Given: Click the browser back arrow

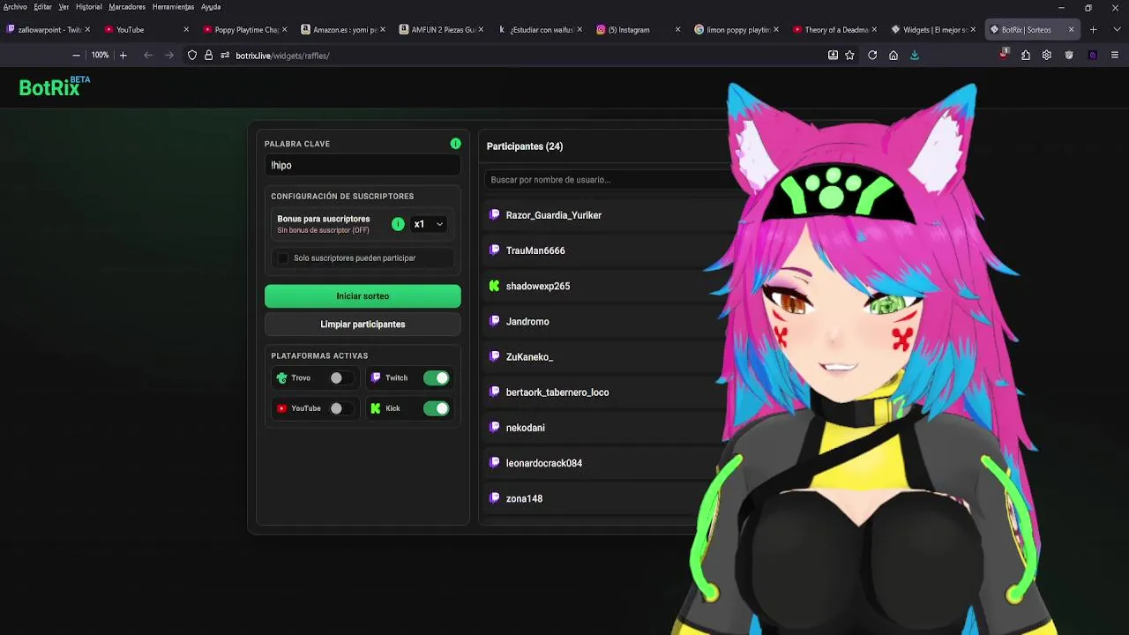Looking at the screenshot, I should pos(148,55).
